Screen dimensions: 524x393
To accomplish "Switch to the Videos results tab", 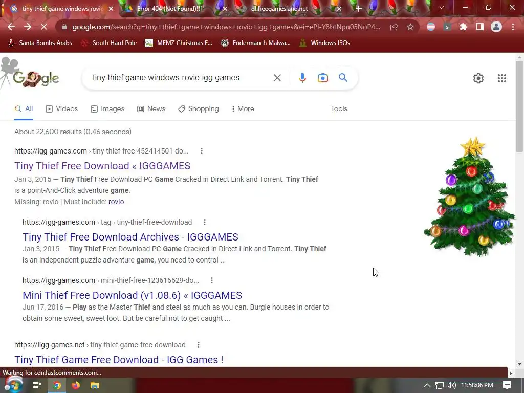I will (61, 109).
